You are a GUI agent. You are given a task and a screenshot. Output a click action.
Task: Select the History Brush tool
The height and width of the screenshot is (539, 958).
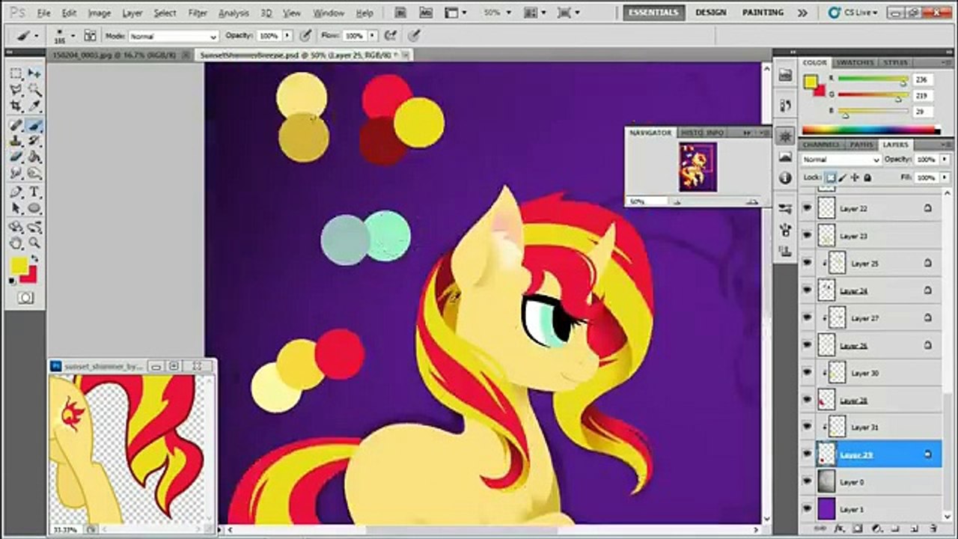[34, 141]
